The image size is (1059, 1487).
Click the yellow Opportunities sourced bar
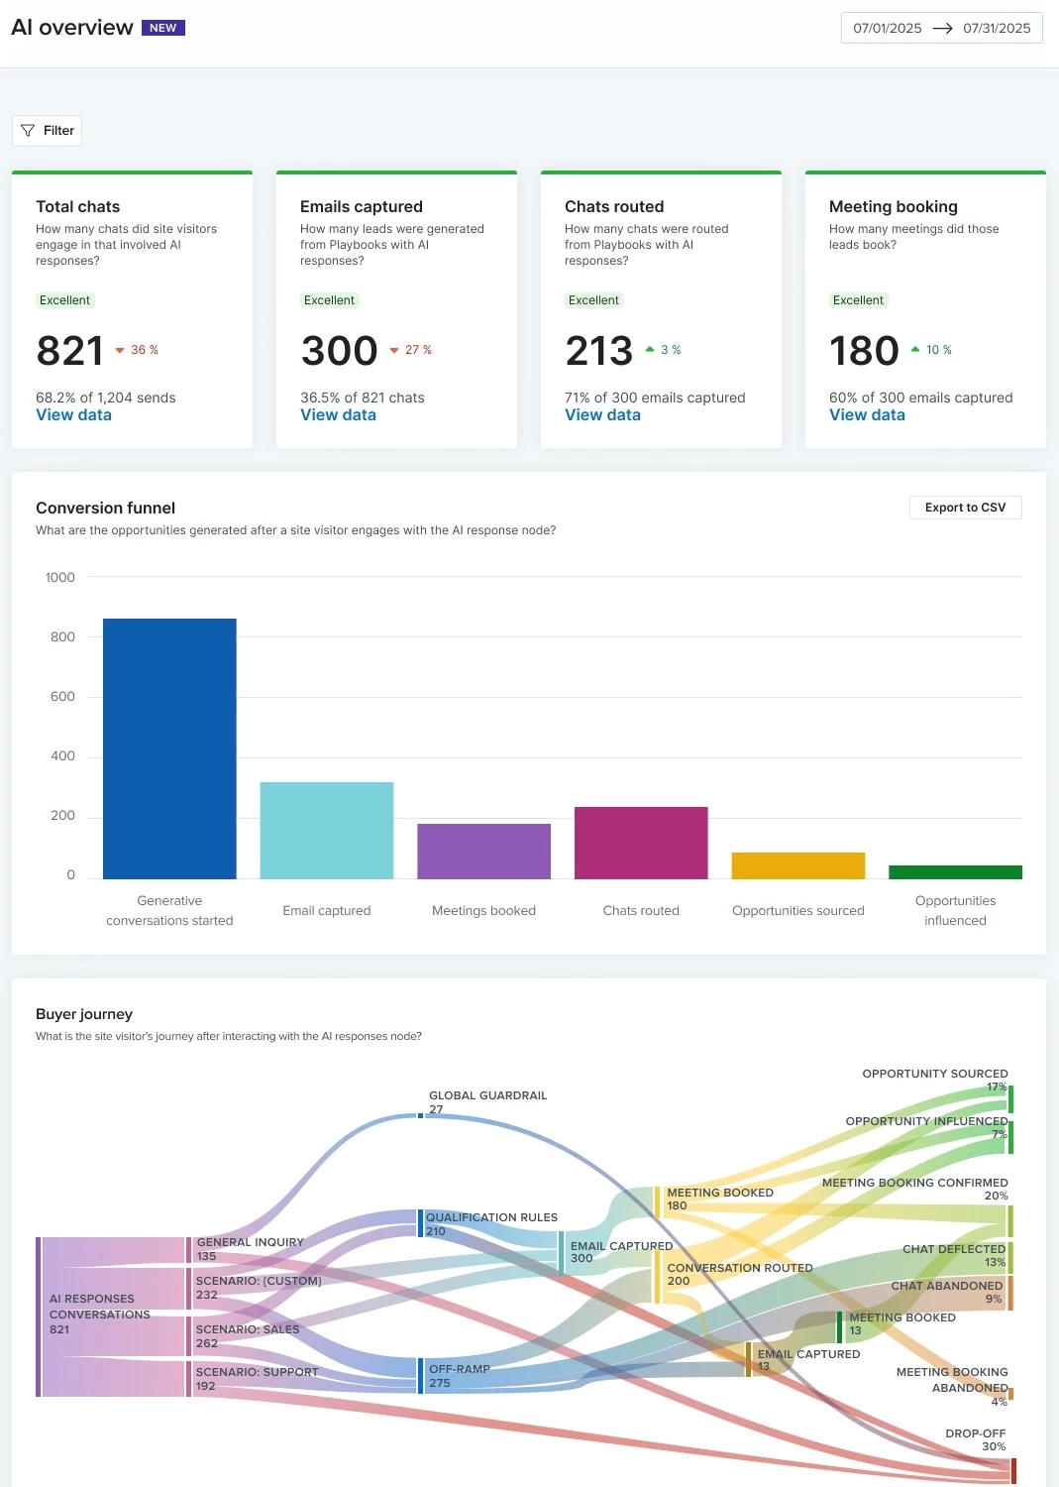click(x=798, y=865)
